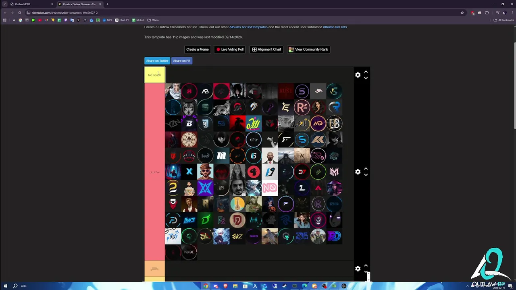Select the wolf face streamer image
The width and height of the screenshot is (516, 290).
189,107
